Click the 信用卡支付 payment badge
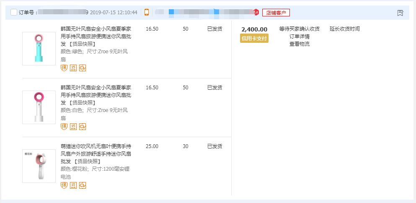This screenshot has width=416, height=203. coord(254,38)
